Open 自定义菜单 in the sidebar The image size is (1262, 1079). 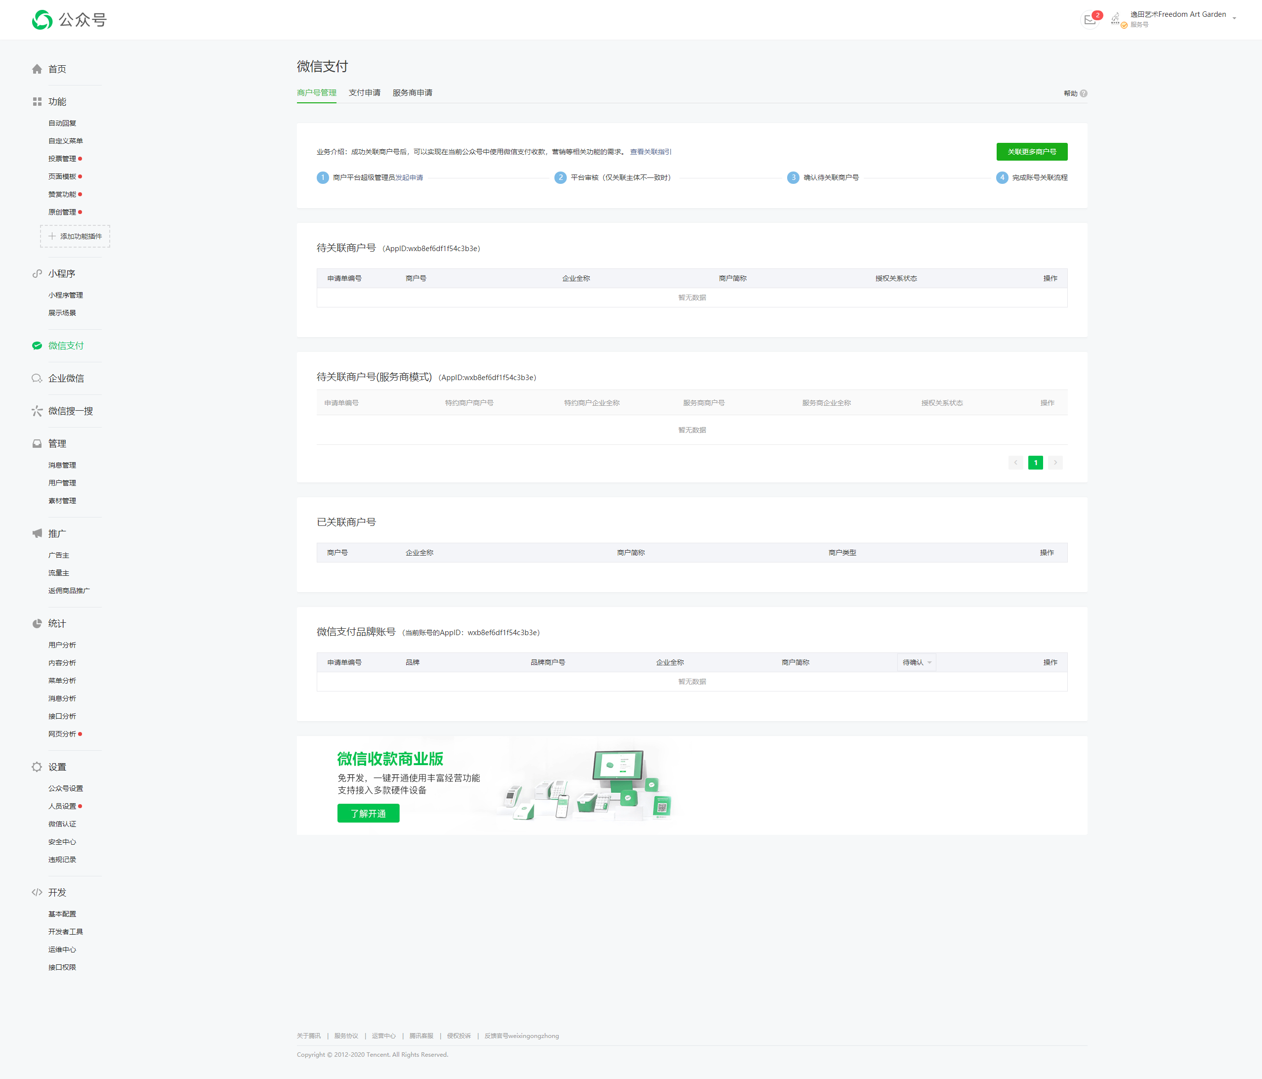[66, 141]
